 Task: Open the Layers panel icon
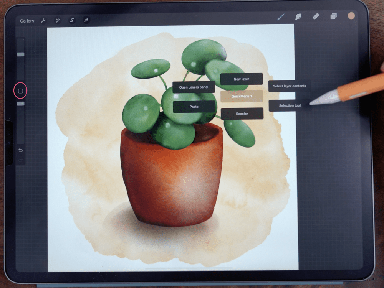[333, 16]
